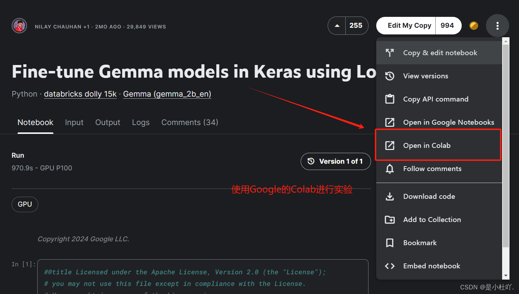Choose Embed notebook from the menu
The width and height of the screenshot is (519, 294).
(x=439, y=266)
